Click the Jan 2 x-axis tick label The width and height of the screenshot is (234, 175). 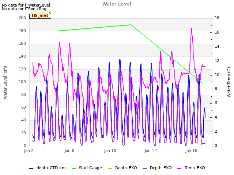(x=29, y=151)
